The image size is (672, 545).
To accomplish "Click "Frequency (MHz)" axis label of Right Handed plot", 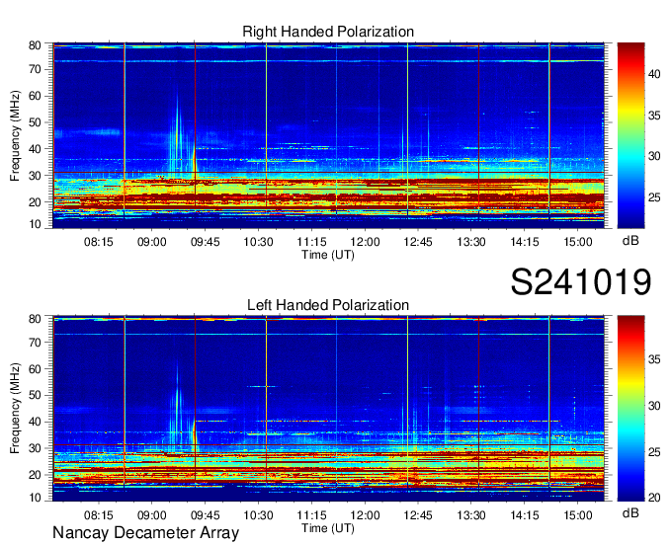I will tap(15, 135).
